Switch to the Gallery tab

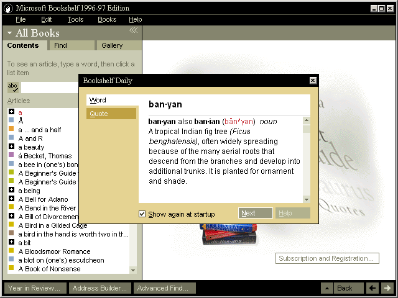pos(119,45)
